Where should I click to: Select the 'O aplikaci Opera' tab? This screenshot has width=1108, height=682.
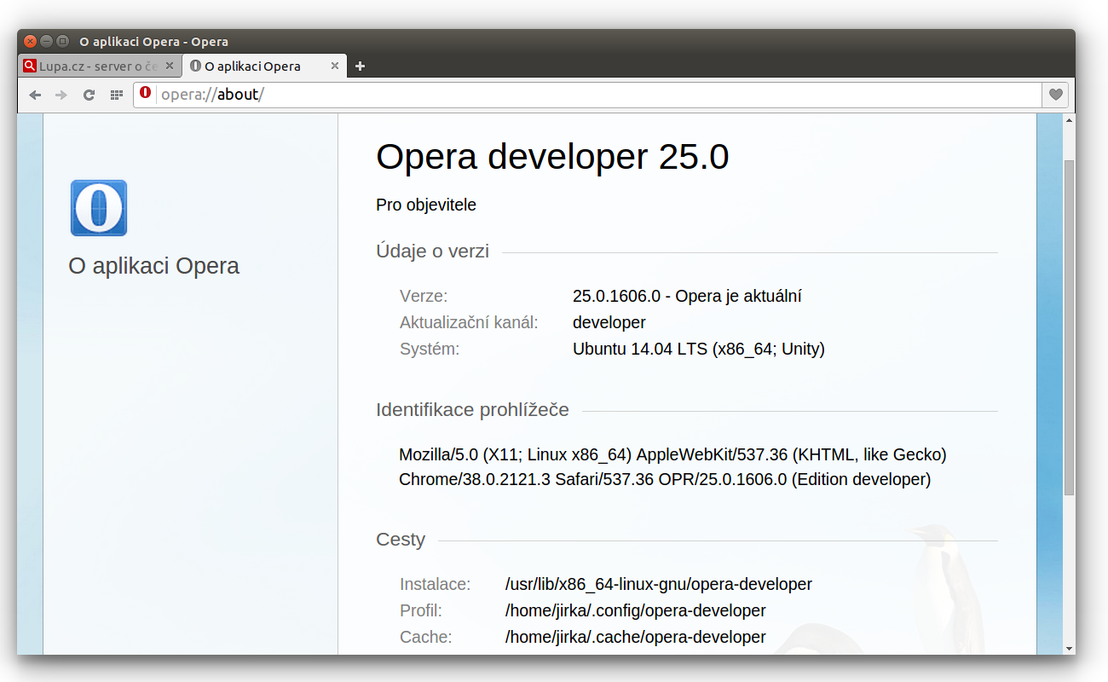click(256, 66)
